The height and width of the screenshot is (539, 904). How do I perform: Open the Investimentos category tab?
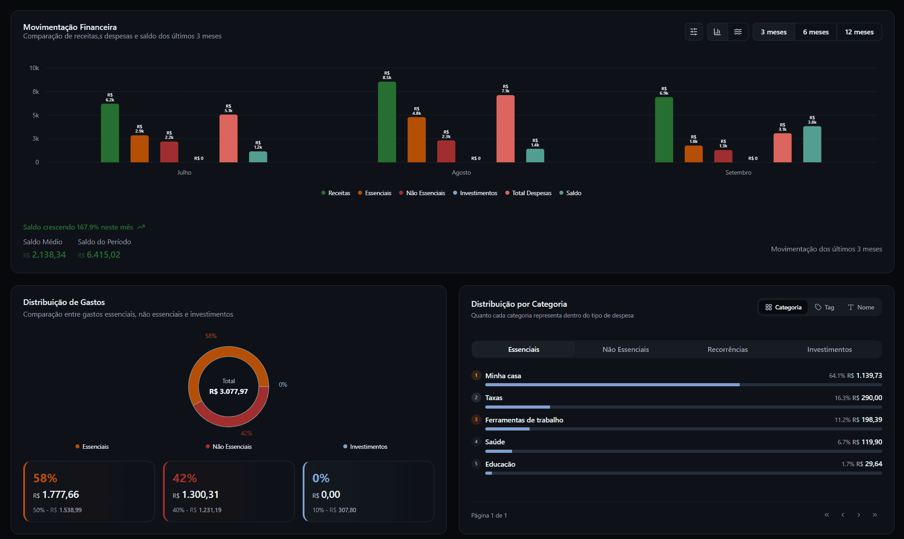pyautogui.click(x=829, y=349)
